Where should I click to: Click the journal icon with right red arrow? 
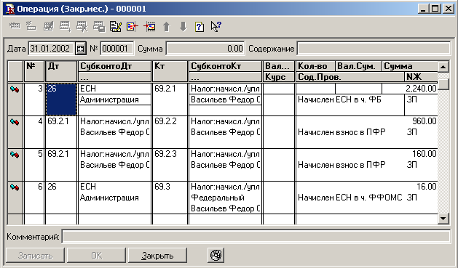(149, 26)
